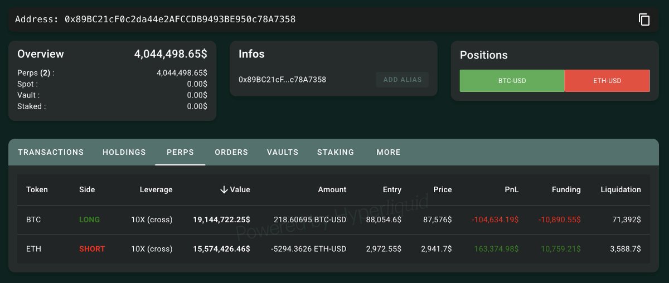Click the Amount column header
Image resolution: width=669 pixels, height=283 pixels.
tap(332, 189)
